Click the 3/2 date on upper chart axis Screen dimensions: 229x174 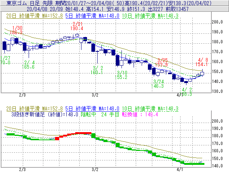(95, 95)
